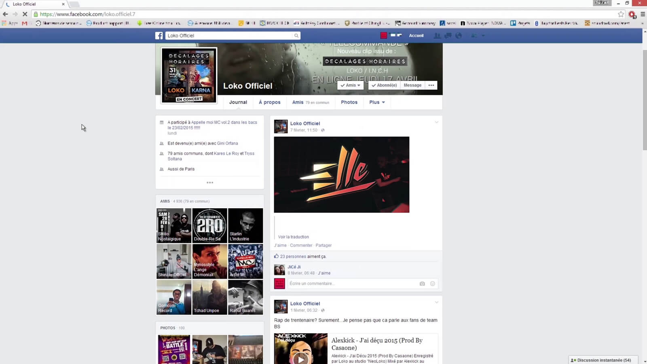Open the notifications globe icon
Screen dimensions: 647x364
459,36
